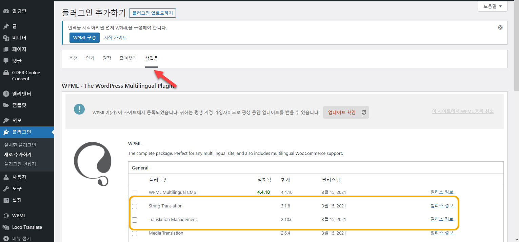Viewport: 519px width, 242px height.
Task: Click the General section heading
Action: click(140, 168)
